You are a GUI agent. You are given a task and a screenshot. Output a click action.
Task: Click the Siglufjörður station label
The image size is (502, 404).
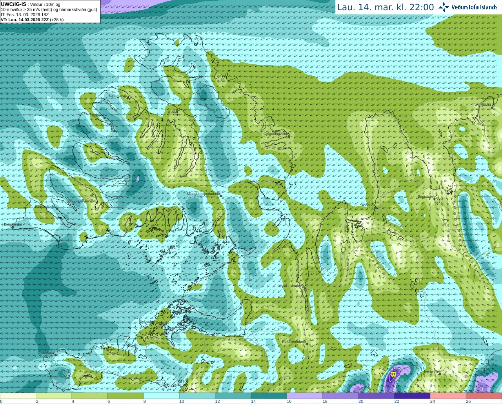coord(482,105)
